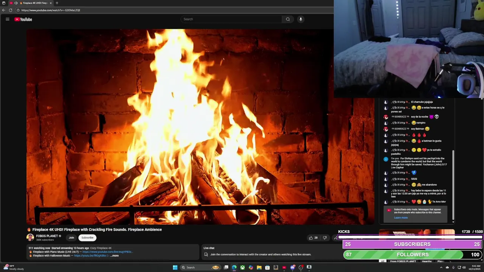Open Microsoft Edge from taskbar
The image size is (484, 272).
coord(234,267)
